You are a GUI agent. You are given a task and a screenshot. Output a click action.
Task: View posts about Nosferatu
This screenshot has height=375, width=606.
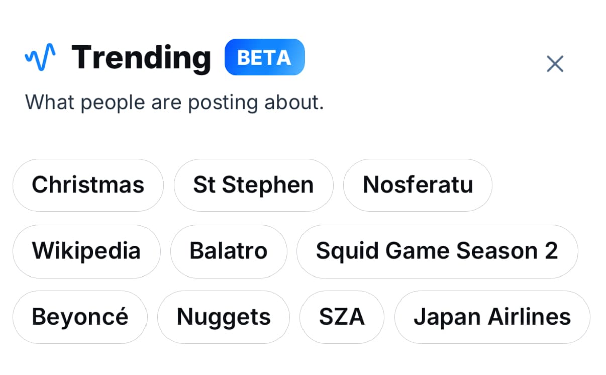click(418, 185)
